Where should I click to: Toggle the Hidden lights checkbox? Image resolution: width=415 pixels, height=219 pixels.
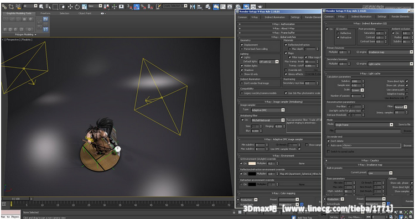click(x=242, y=66)
